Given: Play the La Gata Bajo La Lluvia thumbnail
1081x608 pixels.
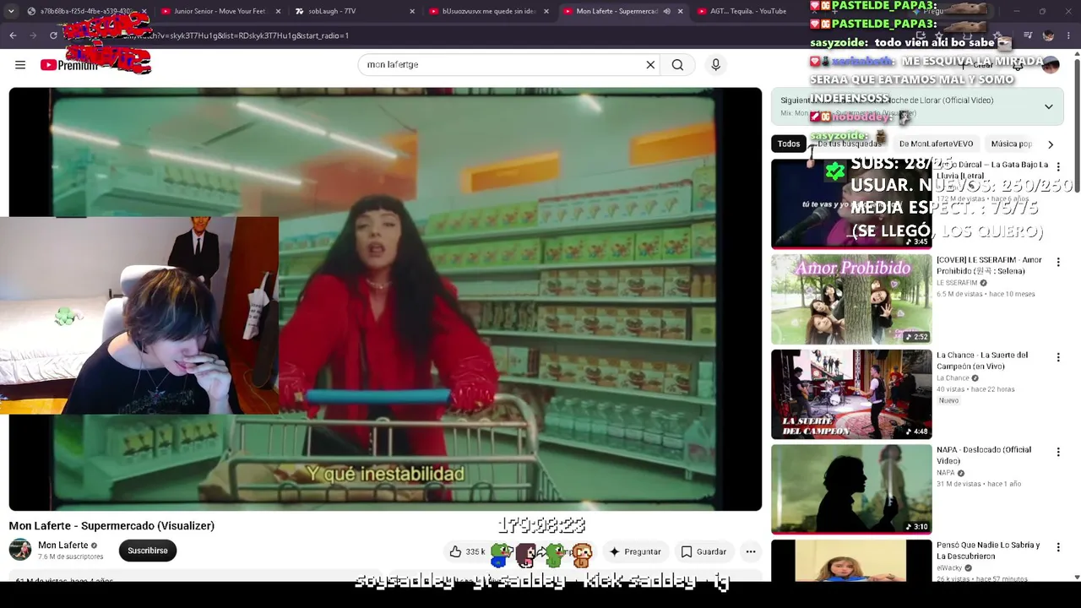Looking at the screenshot, I should pyautogui.click(x=851, y=204).
